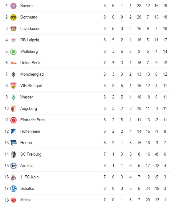This screenshot has width=171, height=209.
Task: Select the Werder green diamond logo
Action: click(14, 97)
